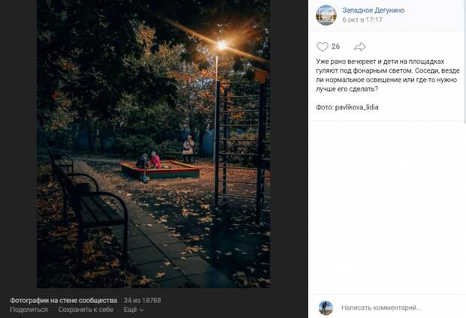Viewport: 466px width, 318px height.
Task: Click the scrollbar on right edge
Action: click(464, 61)
